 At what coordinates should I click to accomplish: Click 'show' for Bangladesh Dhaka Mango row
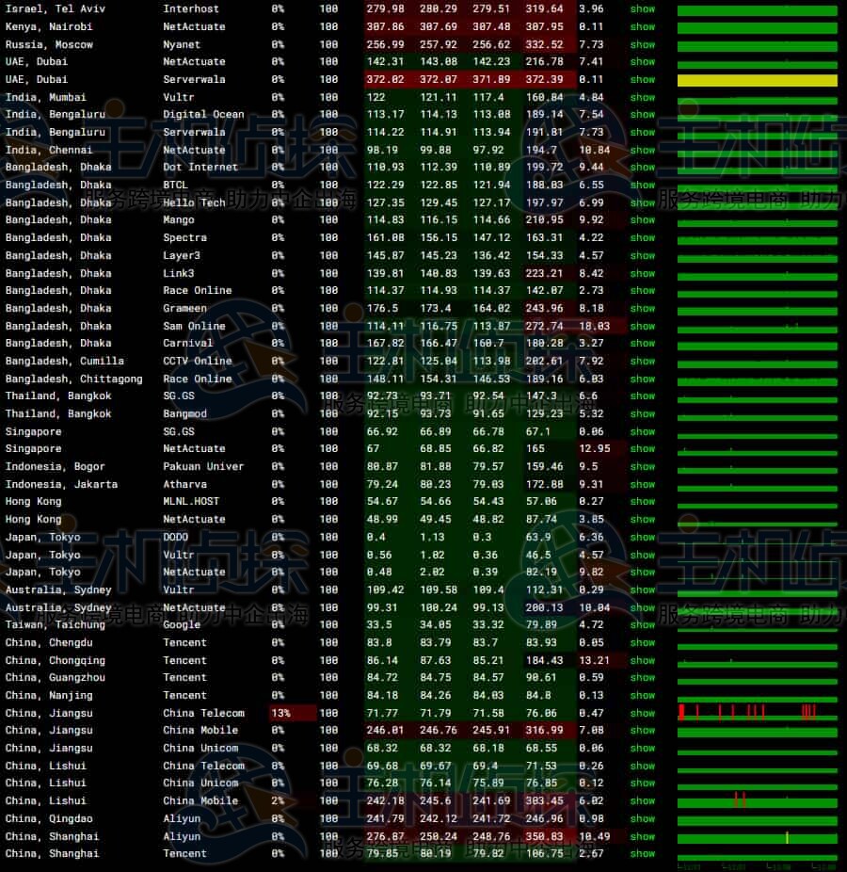[643, 220]
